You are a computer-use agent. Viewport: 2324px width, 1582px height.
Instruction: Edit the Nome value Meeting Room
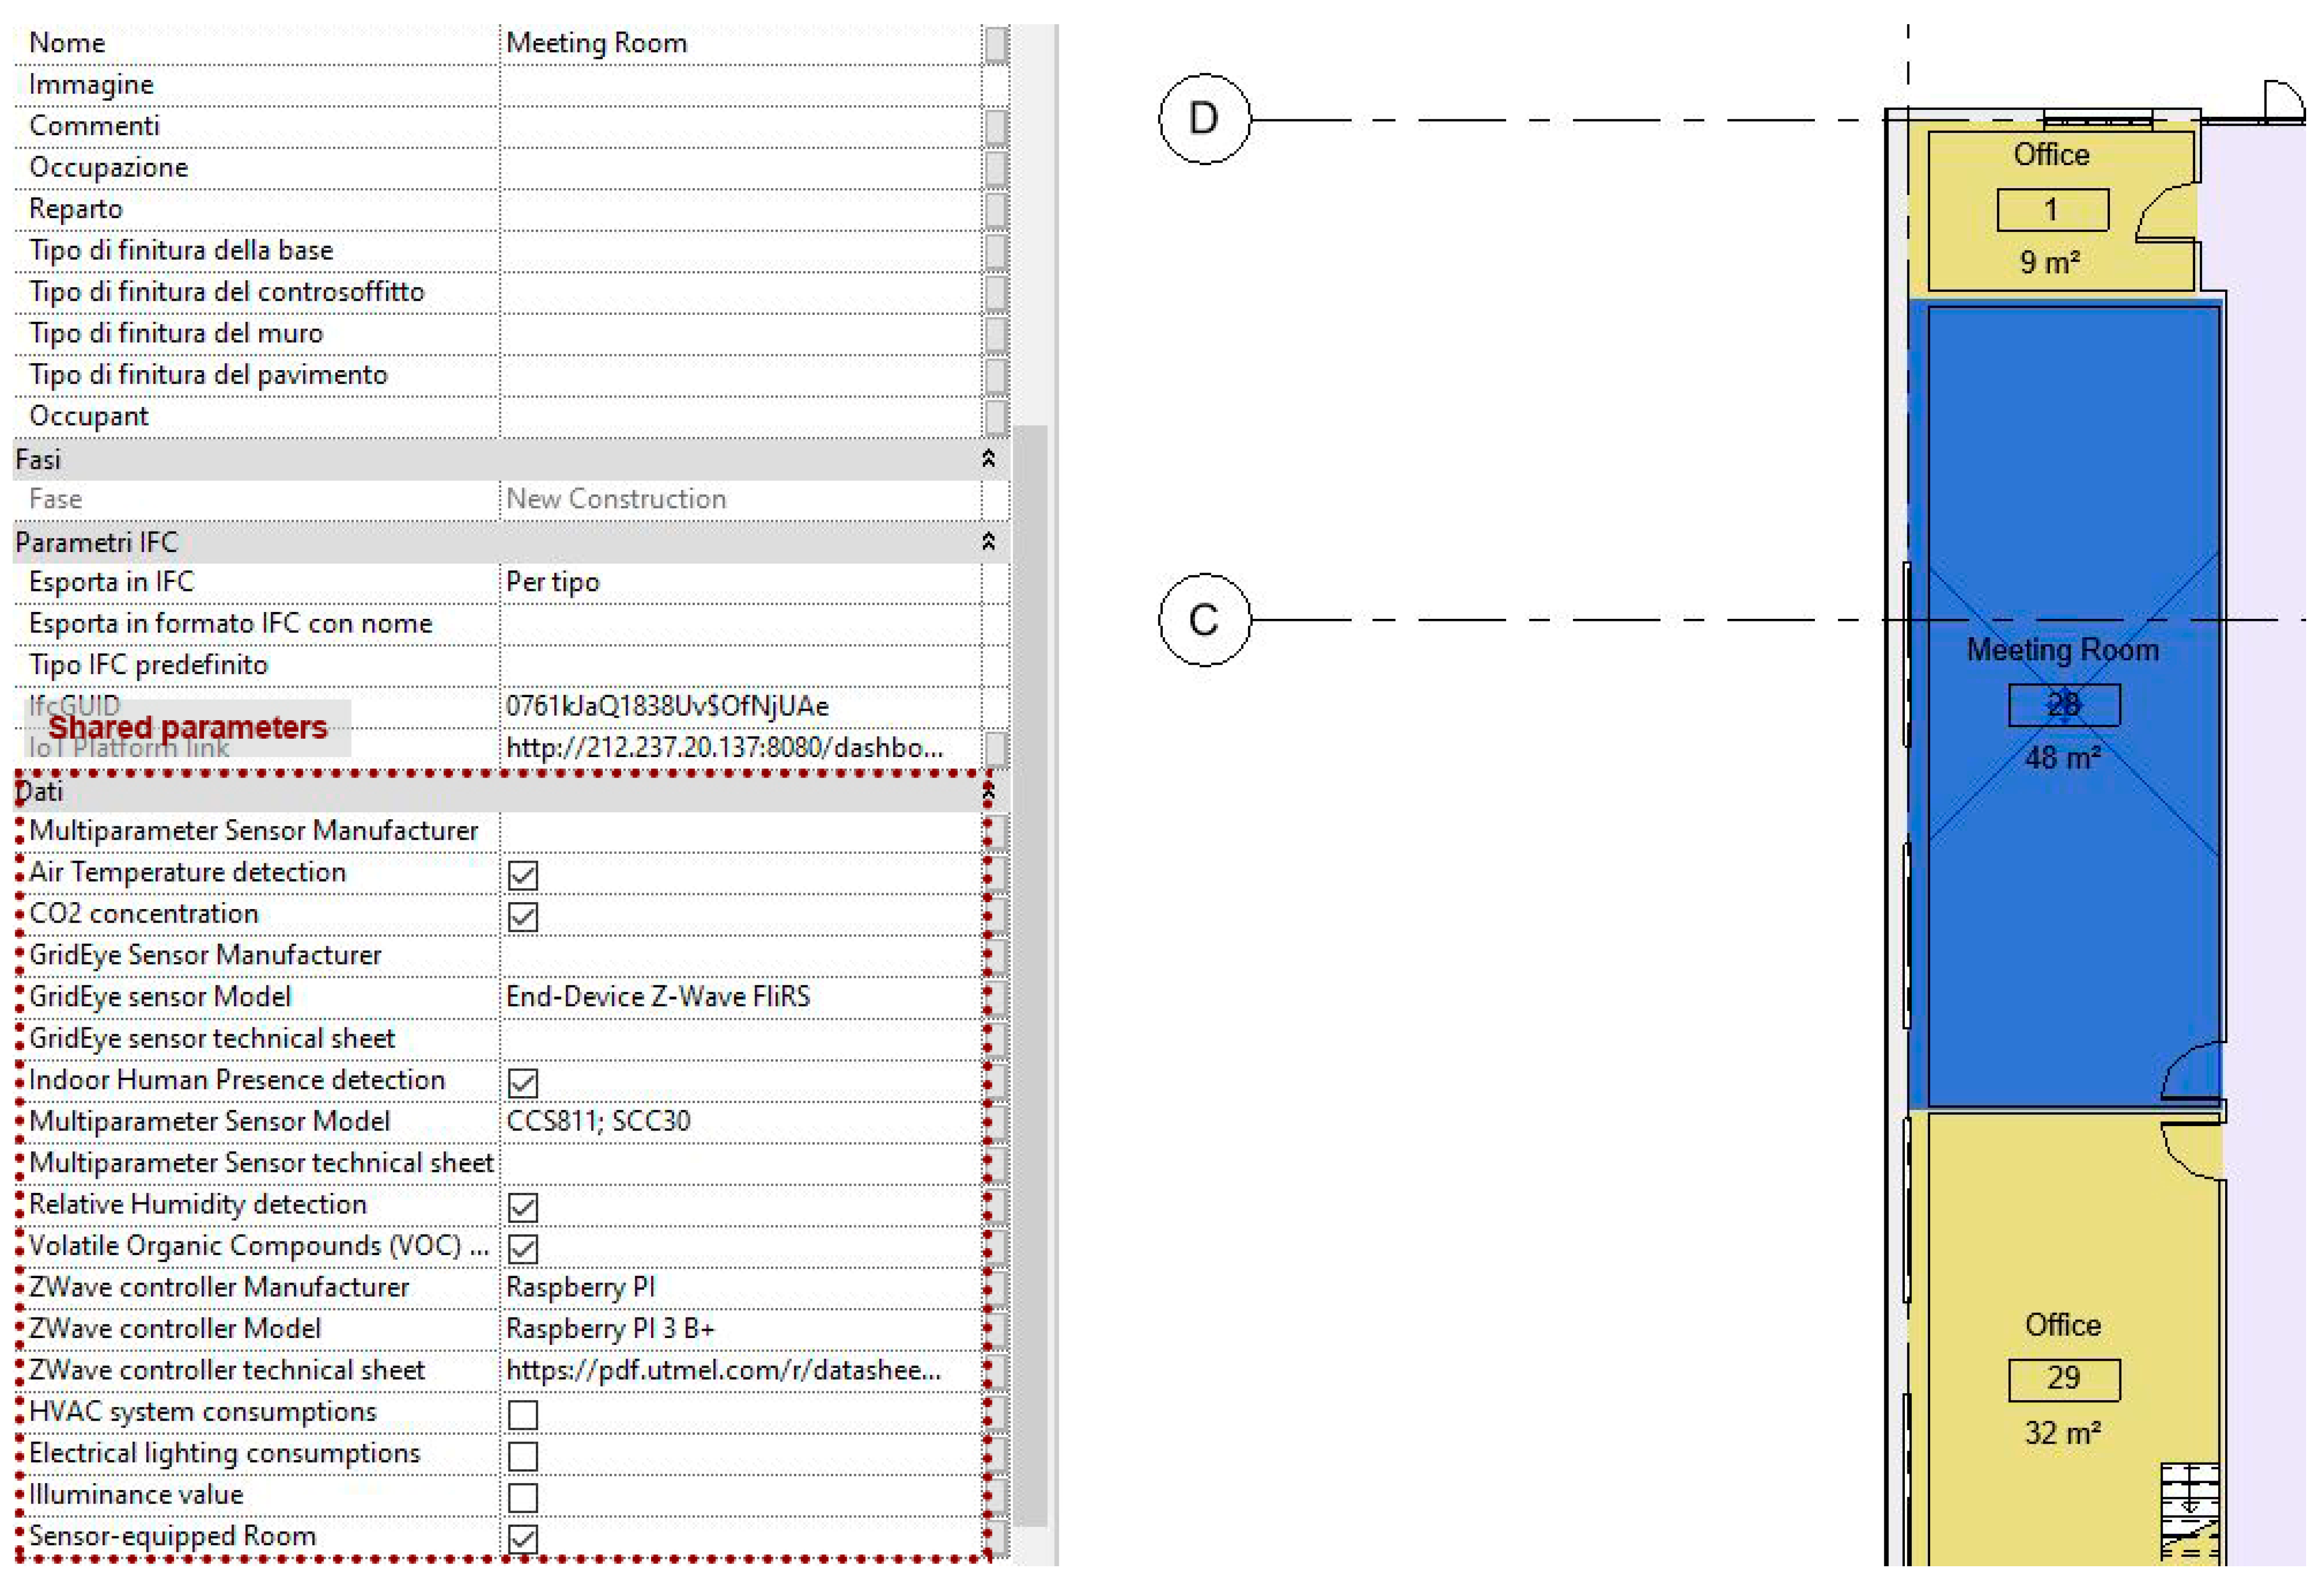[596, 44]
